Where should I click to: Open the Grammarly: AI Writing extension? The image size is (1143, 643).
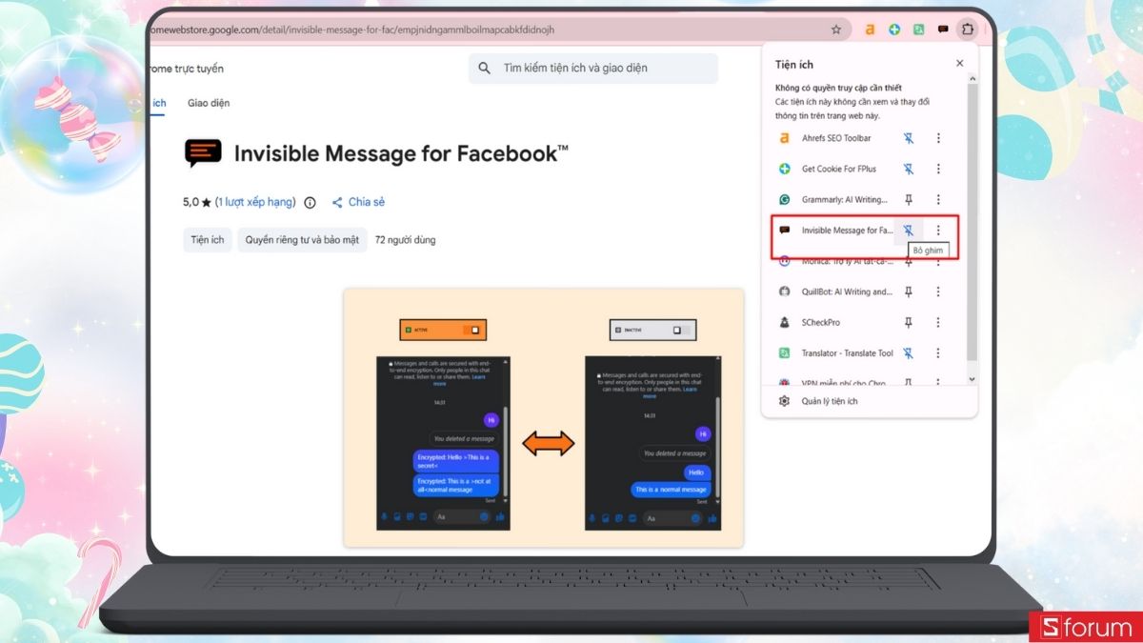(835, 199)
